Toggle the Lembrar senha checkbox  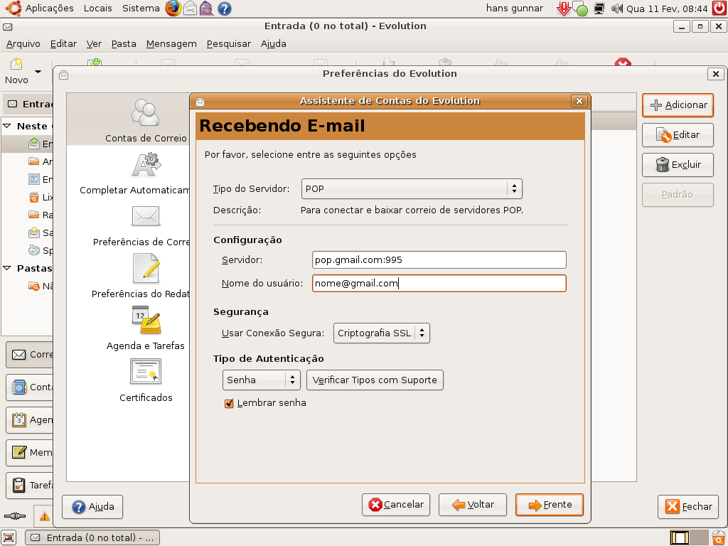click(x=229, y=404)
